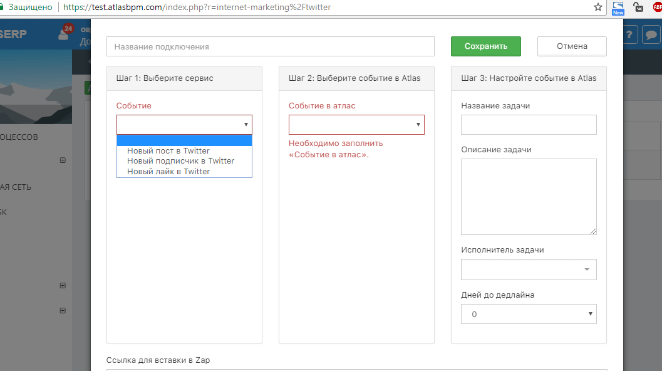The width and height of the screenshot is (662, 371).
Task: Open the Дней до дедлайна dropdown
Action: [529, 314]
